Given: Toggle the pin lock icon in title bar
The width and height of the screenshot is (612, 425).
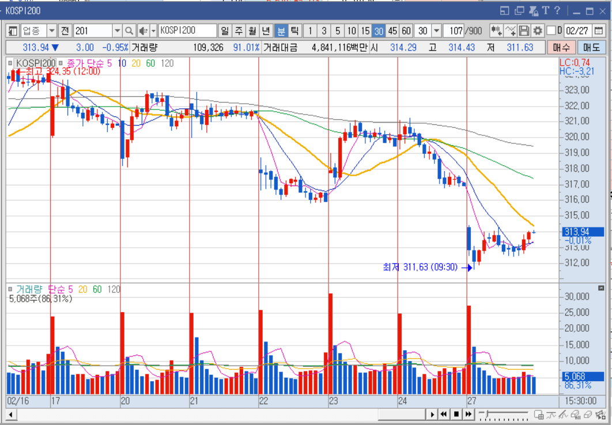Looking at the screenshot, I should (533, 11).
